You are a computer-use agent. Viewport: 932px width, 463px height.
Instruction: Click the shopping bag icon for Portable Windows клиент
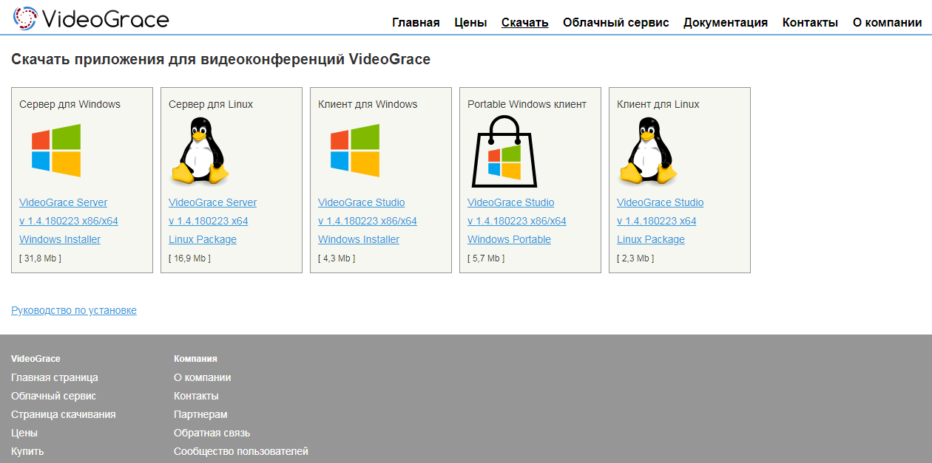(504, 151)
